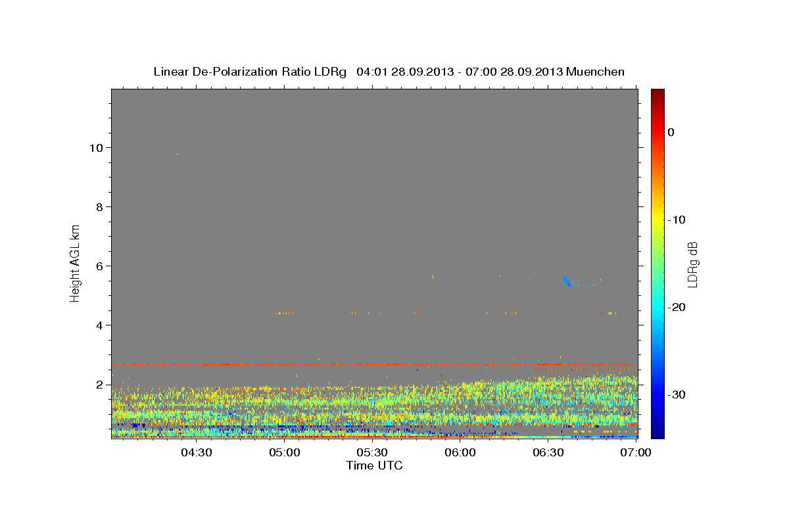Click the colorbar value 0
789x526 pixels.
coord(671,132)
